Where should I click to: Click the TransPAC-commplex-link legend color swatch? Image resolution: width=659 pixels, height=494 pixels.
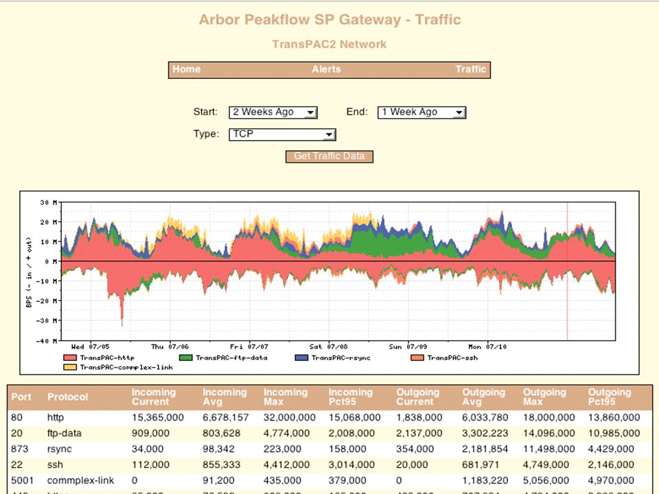[70, 367]
